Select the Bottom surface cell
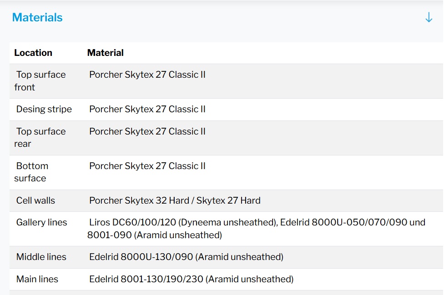The height and width of the screenshot is (295, 444). click(x=31, y=172)
